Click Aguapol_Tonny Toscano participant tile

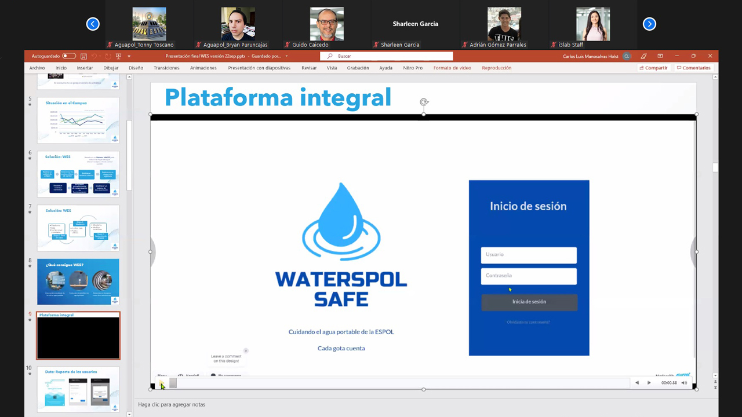[x=149, y=24]
